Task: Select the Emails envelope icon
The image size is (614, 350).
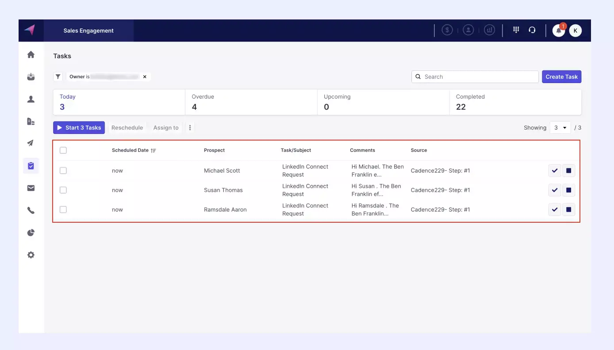Action: coord(31,188)
